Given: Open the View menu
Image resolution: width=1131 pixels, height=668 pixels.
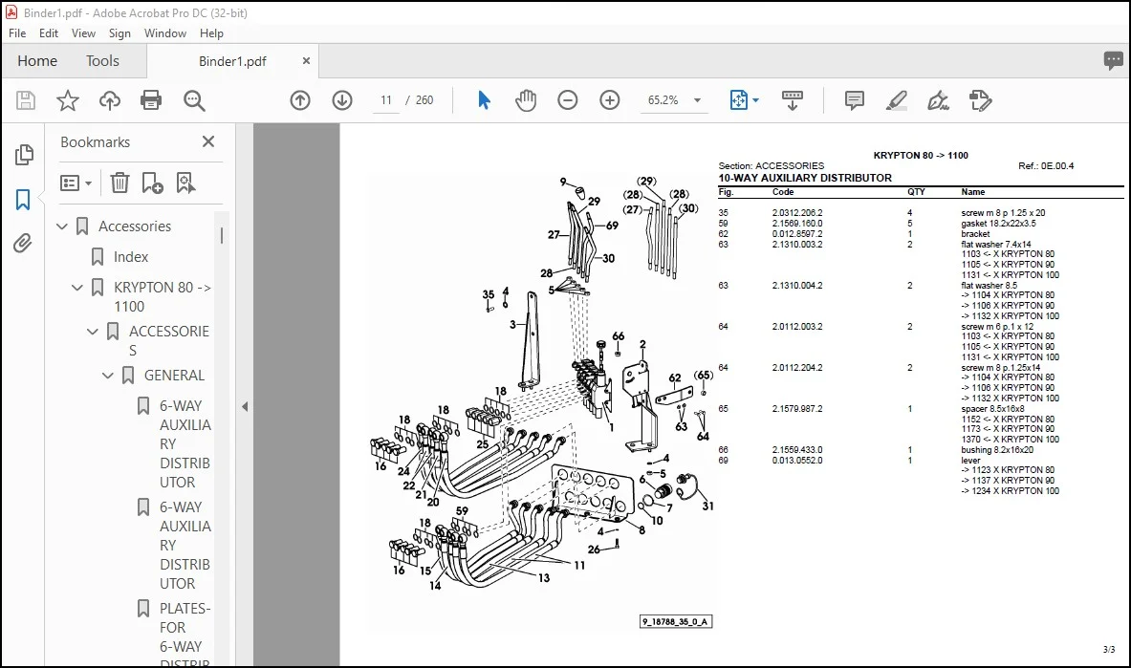Looking at the screenshot, I should point(83,33).
